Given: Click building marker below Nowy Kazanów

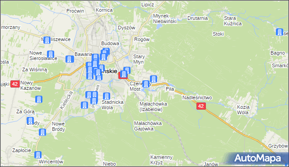Looking at the screenshot, I should pyautogui.click(x=39, y=99).
